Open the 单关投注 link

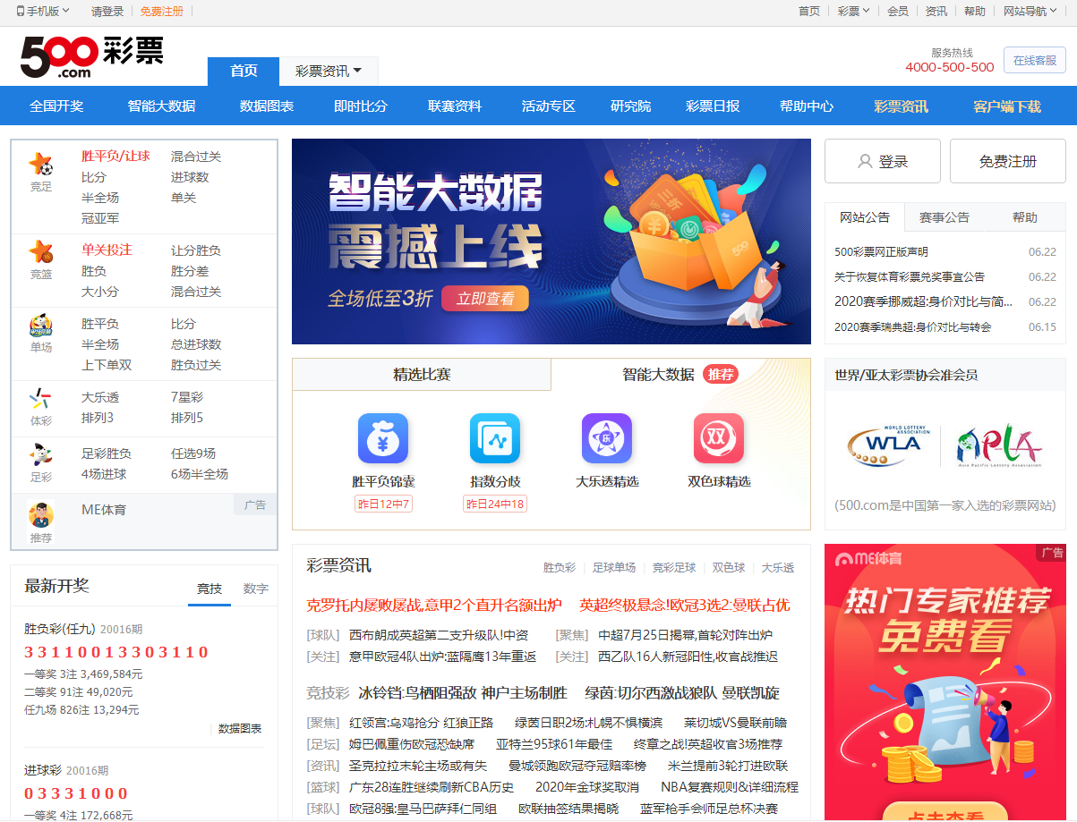point(107,250)
